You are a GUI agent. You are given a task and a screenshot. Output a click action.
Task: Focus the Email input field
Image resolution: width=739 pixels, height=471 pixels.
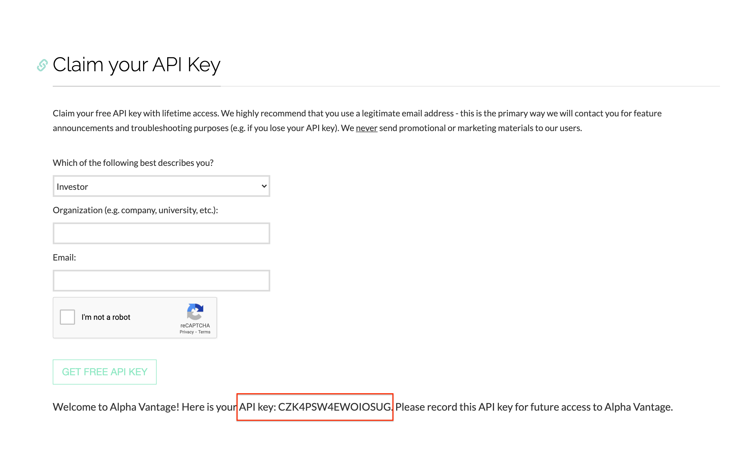tap(161, 281)
